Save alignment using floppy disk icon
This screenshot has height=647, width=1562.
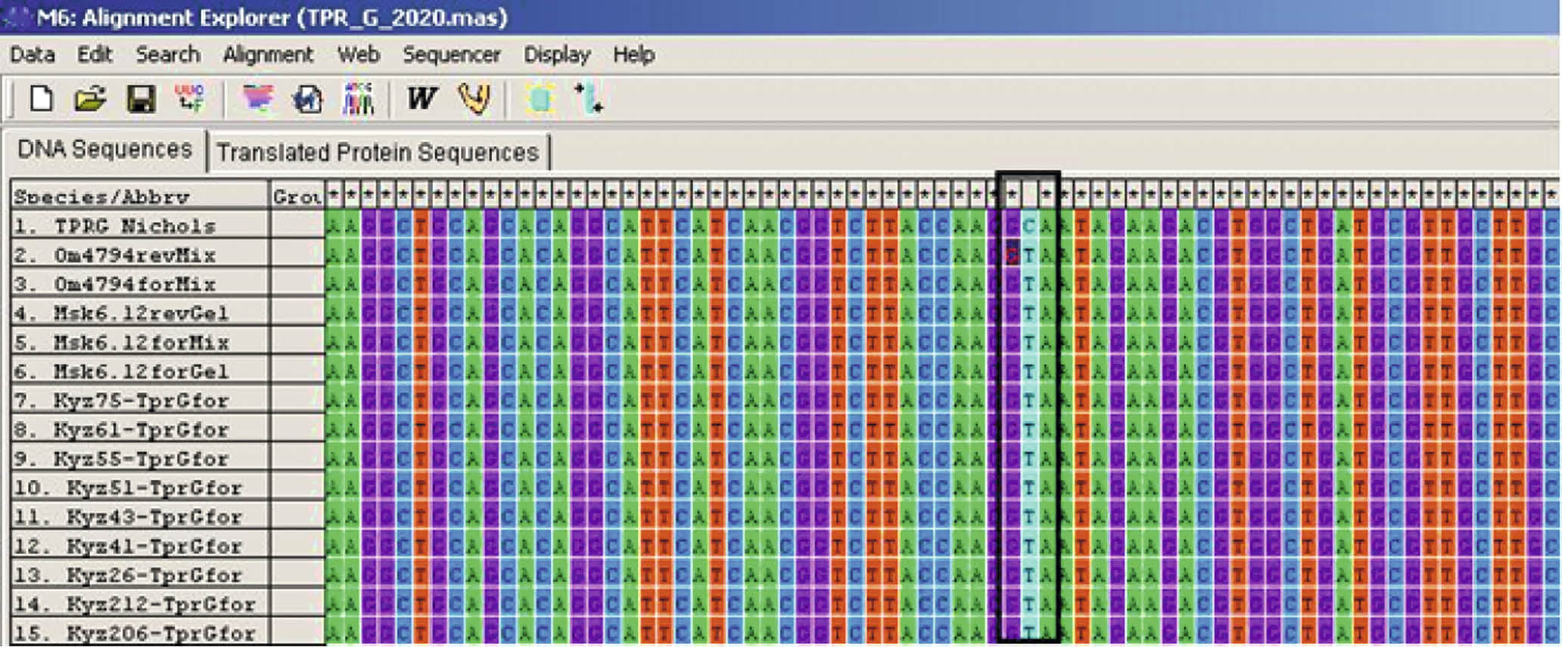coord(141,98)
